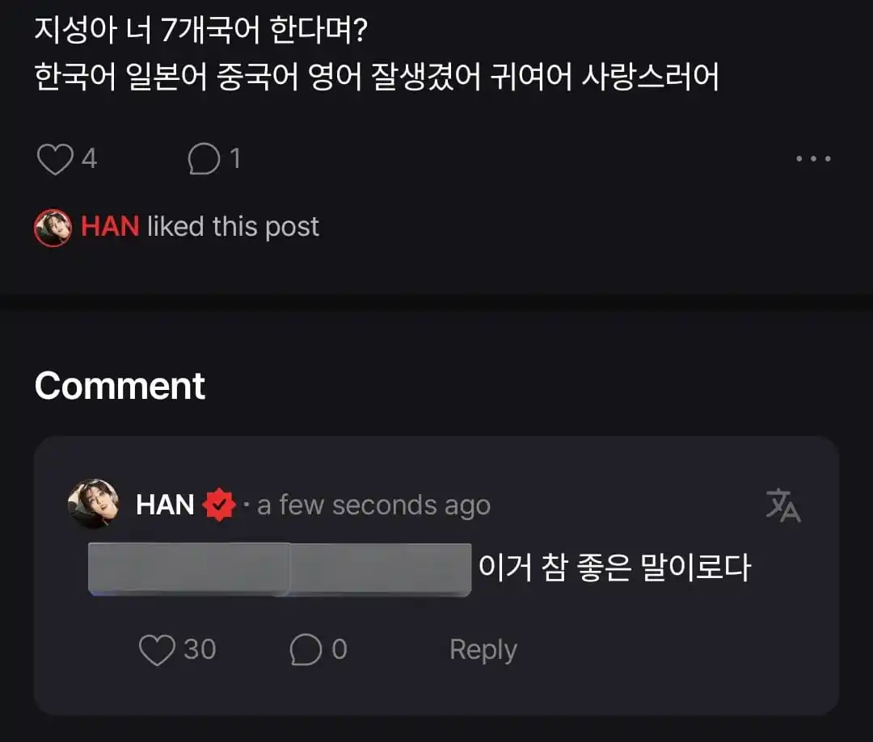Tap the 'a few seconds ago' timestamp
873x742 pixels.
pos(373,505)
